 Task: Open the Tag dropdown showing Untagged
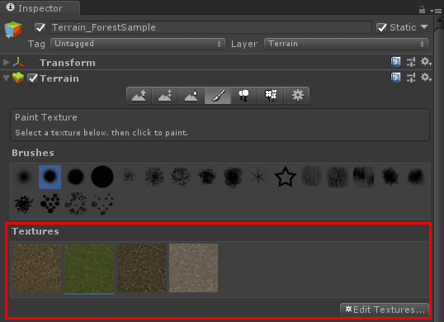pos(138,44)
